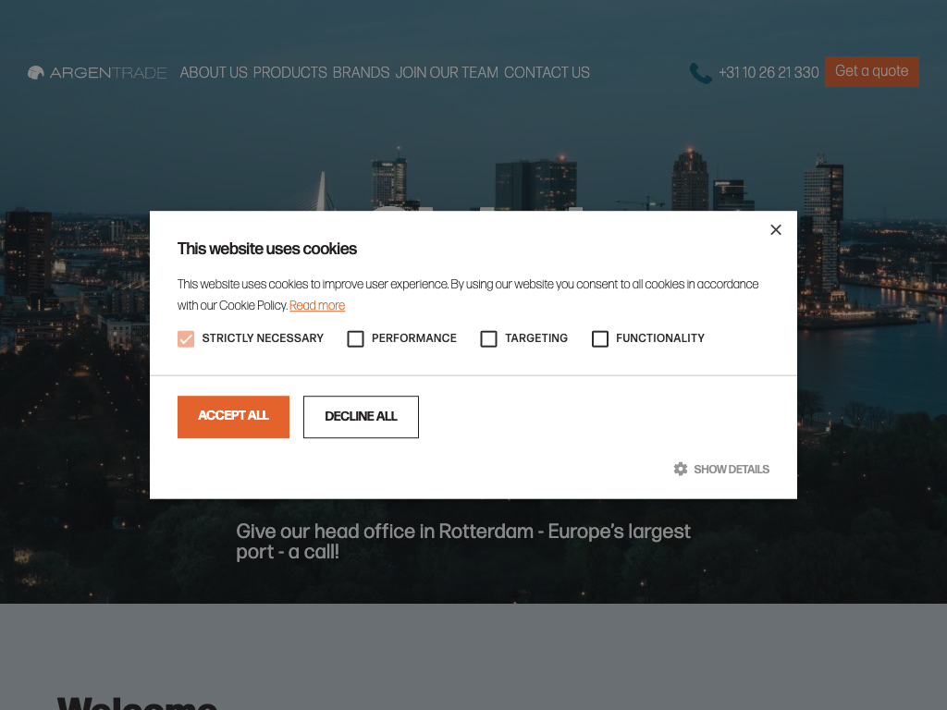Enable the Performance cookies checkbox

355,339
